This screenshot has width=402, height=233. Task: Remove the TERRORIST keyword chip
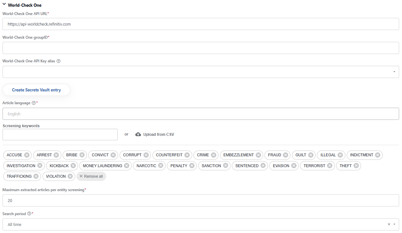[x=330, y=166]
